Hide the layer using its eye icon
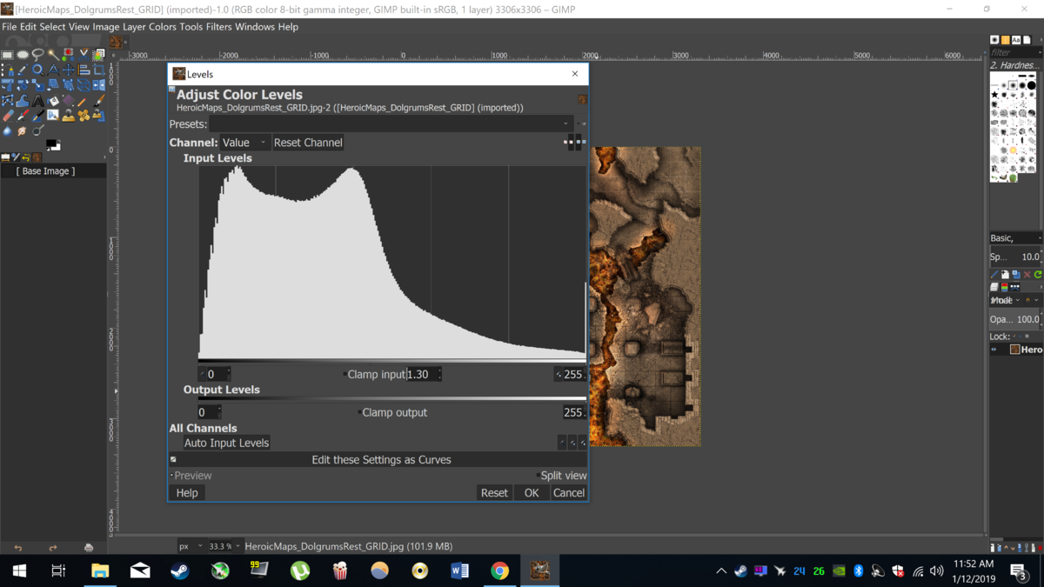Screen dimensions: 1044x587 pyautogui.click(x=994, y=350)
